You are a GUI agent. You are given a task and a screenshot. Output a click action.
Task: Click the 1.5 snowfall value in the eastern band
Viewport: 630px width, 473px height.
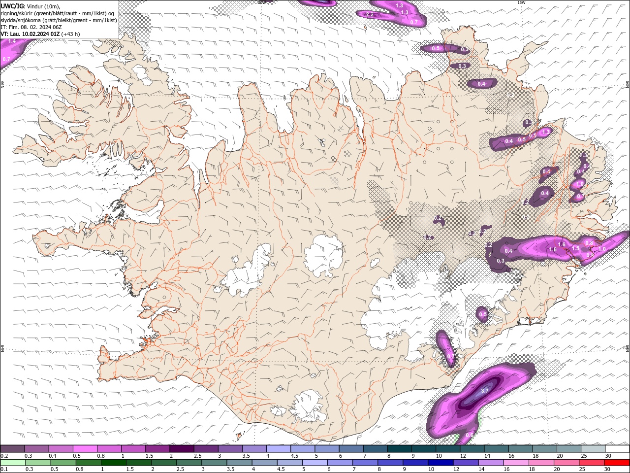[576, 249]
